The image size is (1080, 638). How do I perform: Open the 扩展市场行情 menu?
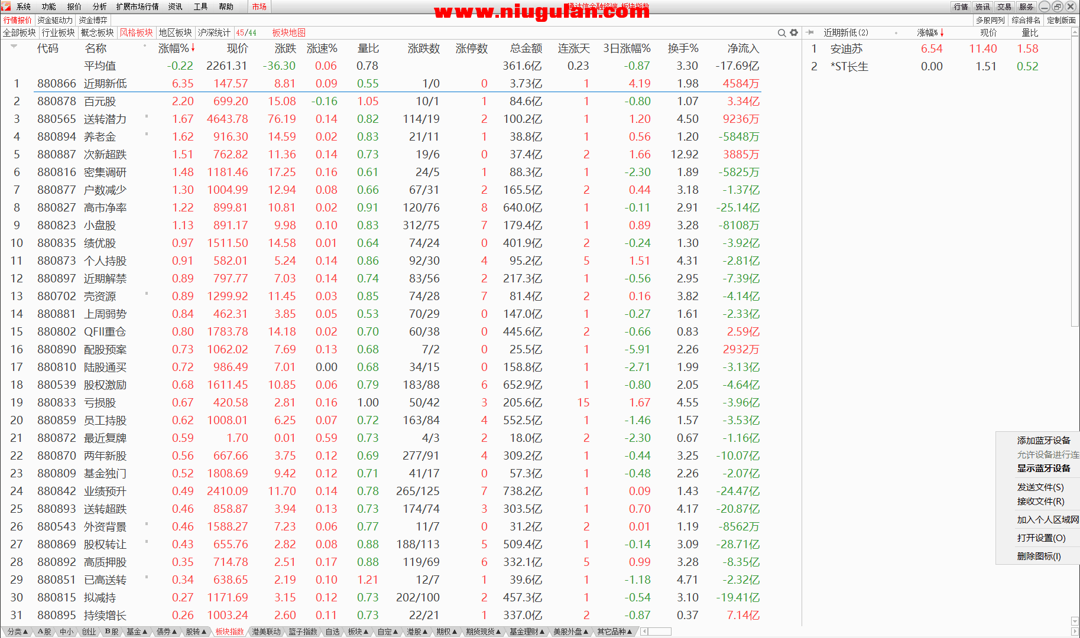(137, 6)
